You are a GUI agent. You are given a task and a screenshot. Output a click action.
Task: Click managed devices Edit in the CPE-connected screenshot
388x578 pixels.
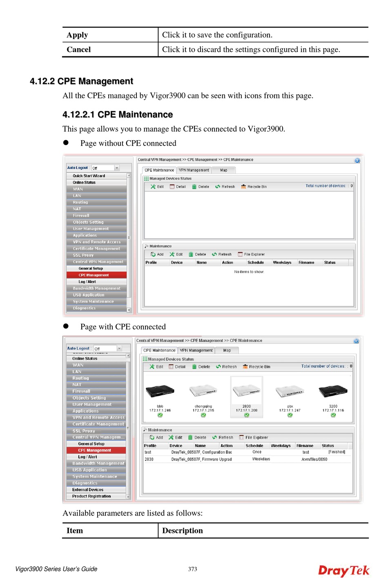pyautogui.click(x=156, y=367)
